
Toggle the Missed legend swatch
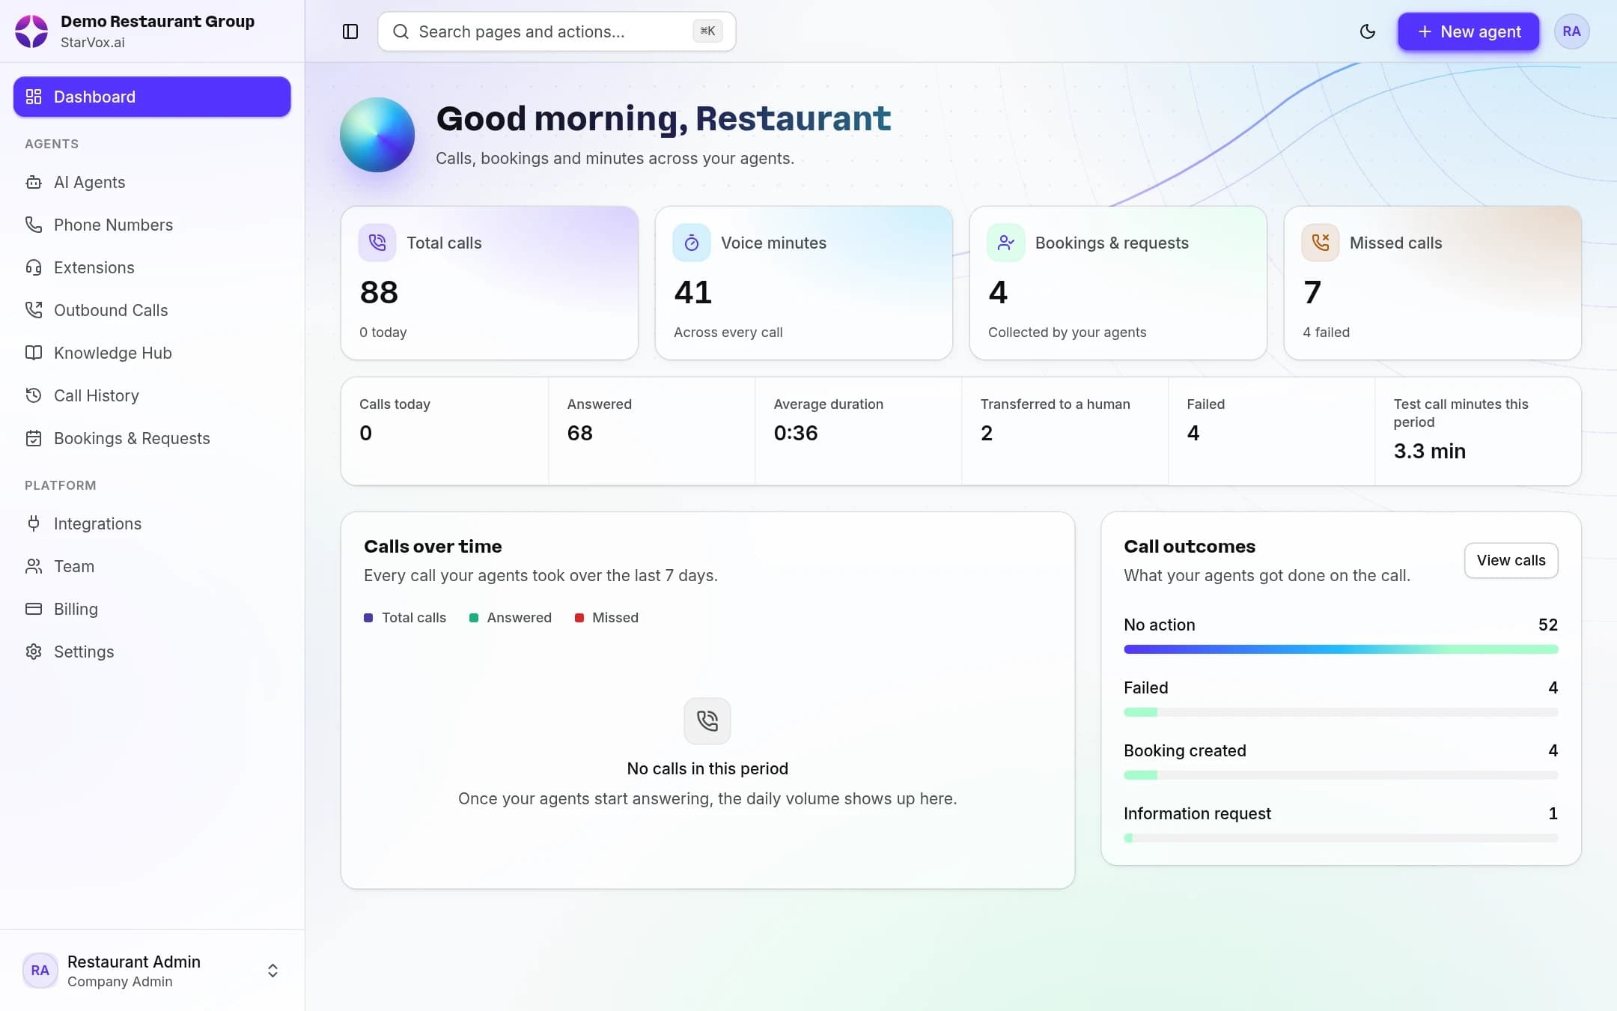click(x=579, y=618)
